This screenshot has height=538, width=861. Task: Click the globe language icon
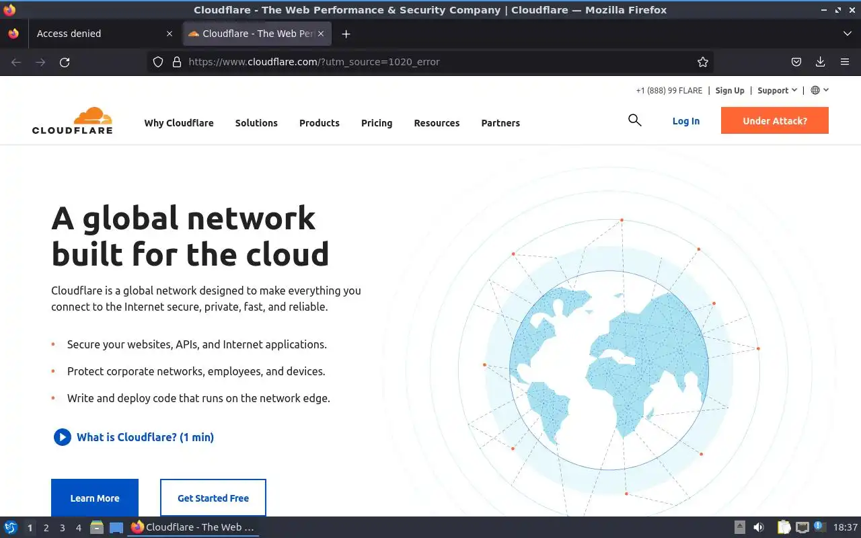pyautogui.click(x=815, y=90)
